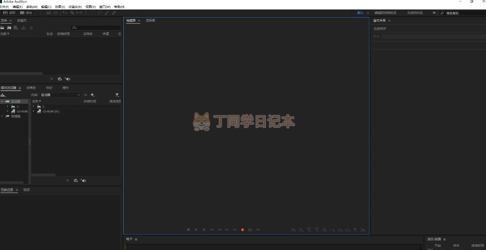This screenshot has height=250, width=486.
Task: Select the Razor tool in toolbar
Action: pyautogui.click(x=72, y=13)
